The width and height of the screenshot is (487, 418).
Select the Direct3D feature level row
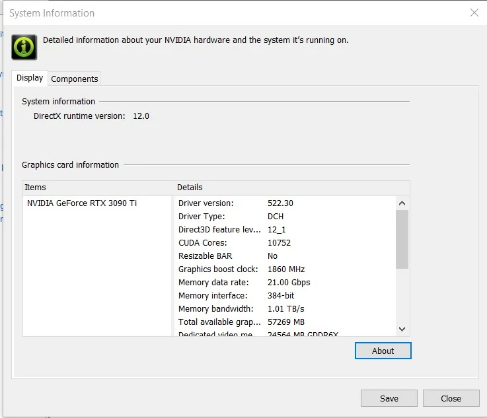click(285, 229)
